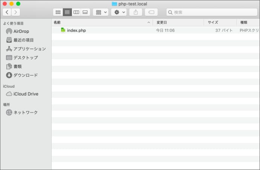
Task: Click the Edit Tags toolbar button
Action: pos(151,12)
